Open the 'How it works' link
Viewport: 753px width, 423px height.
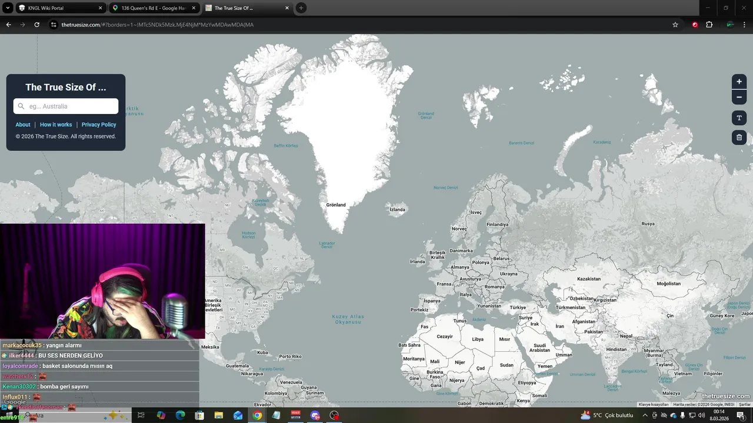(56, 125)
